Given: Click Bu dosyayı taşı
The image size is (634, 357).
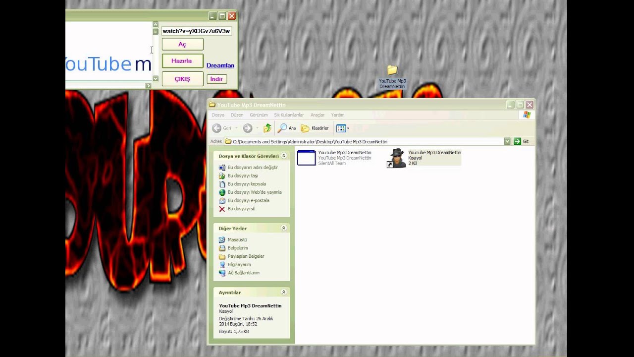Looking at the screenshot, I should 243,176.
